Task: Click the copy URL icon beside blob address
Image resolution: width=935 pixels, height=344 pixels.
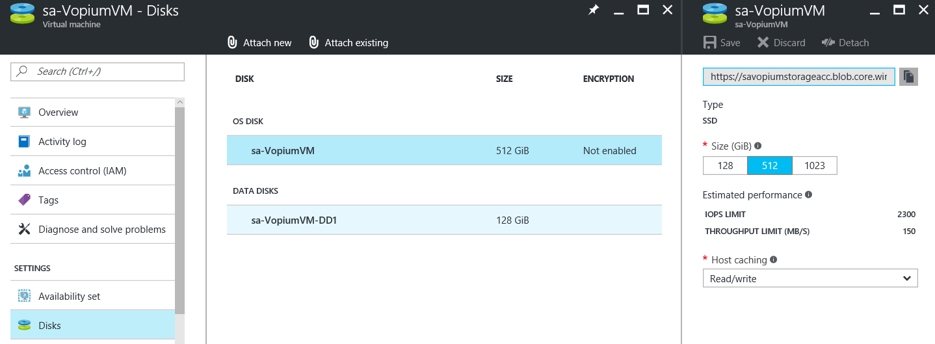Action: pyautogui.click(x=908, y=77)
